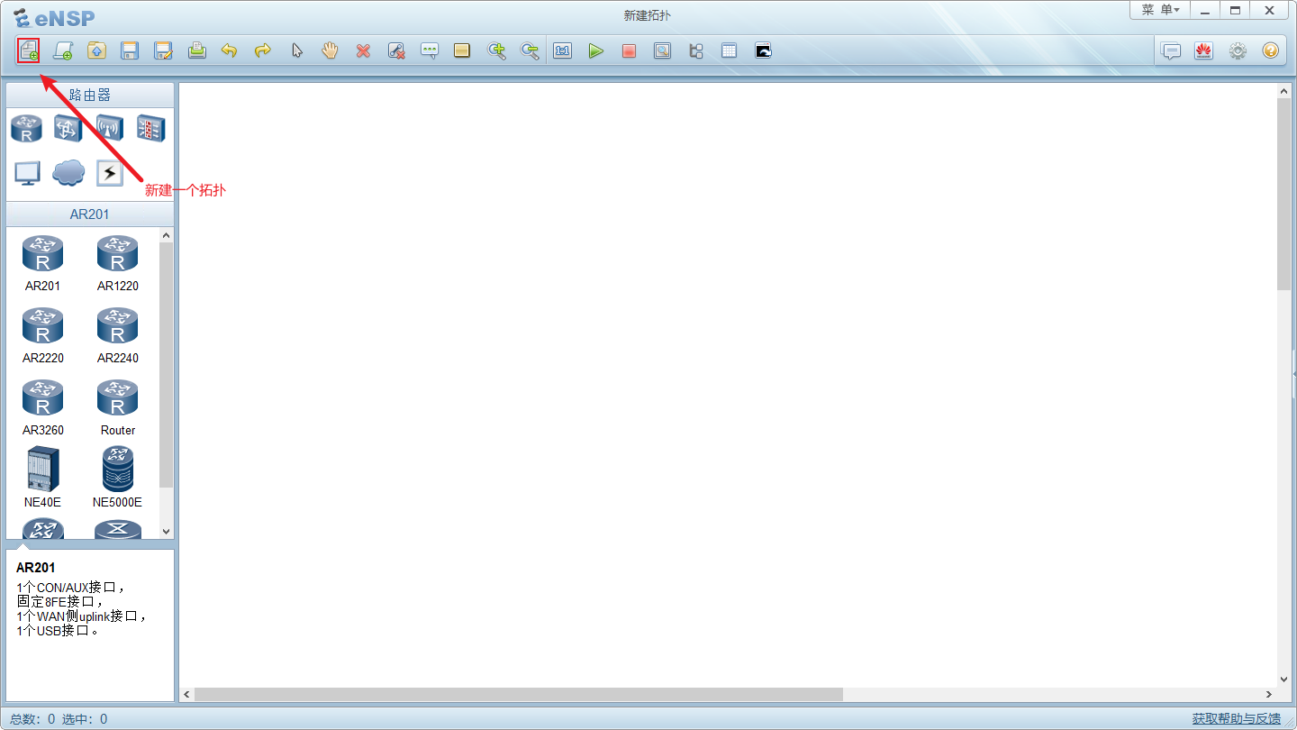This screenshot has height=730, width=1297.
Task: Open device command line console icon
Action: coord(763,50)
